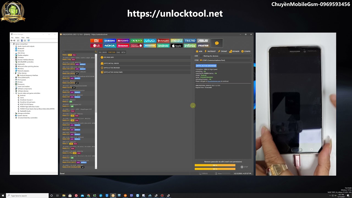Select the OPPO brand logo
Image resolution: width=352 pixels, height=198 pixels.
click(136, 41)
